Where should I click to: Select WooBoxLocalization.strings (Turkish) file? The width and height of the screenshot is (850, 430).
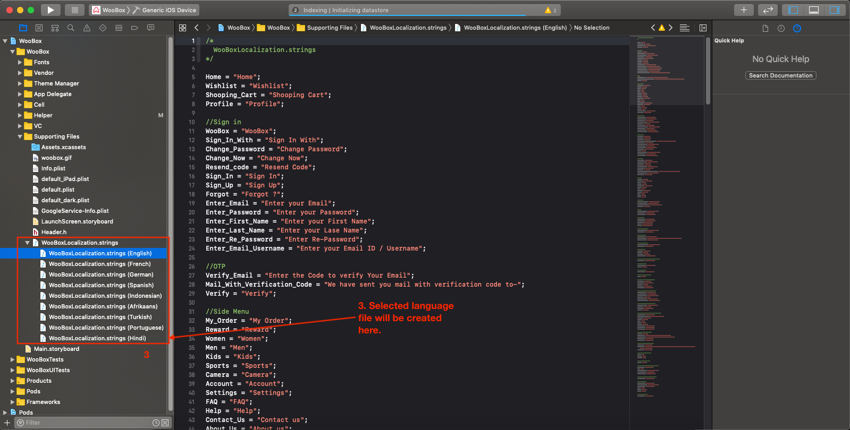click(100, 317)
